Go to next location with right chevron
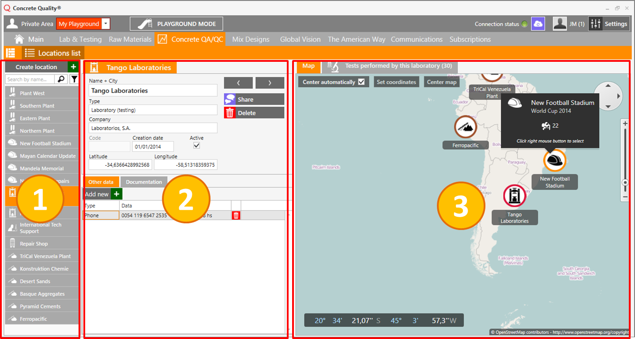 270,83
